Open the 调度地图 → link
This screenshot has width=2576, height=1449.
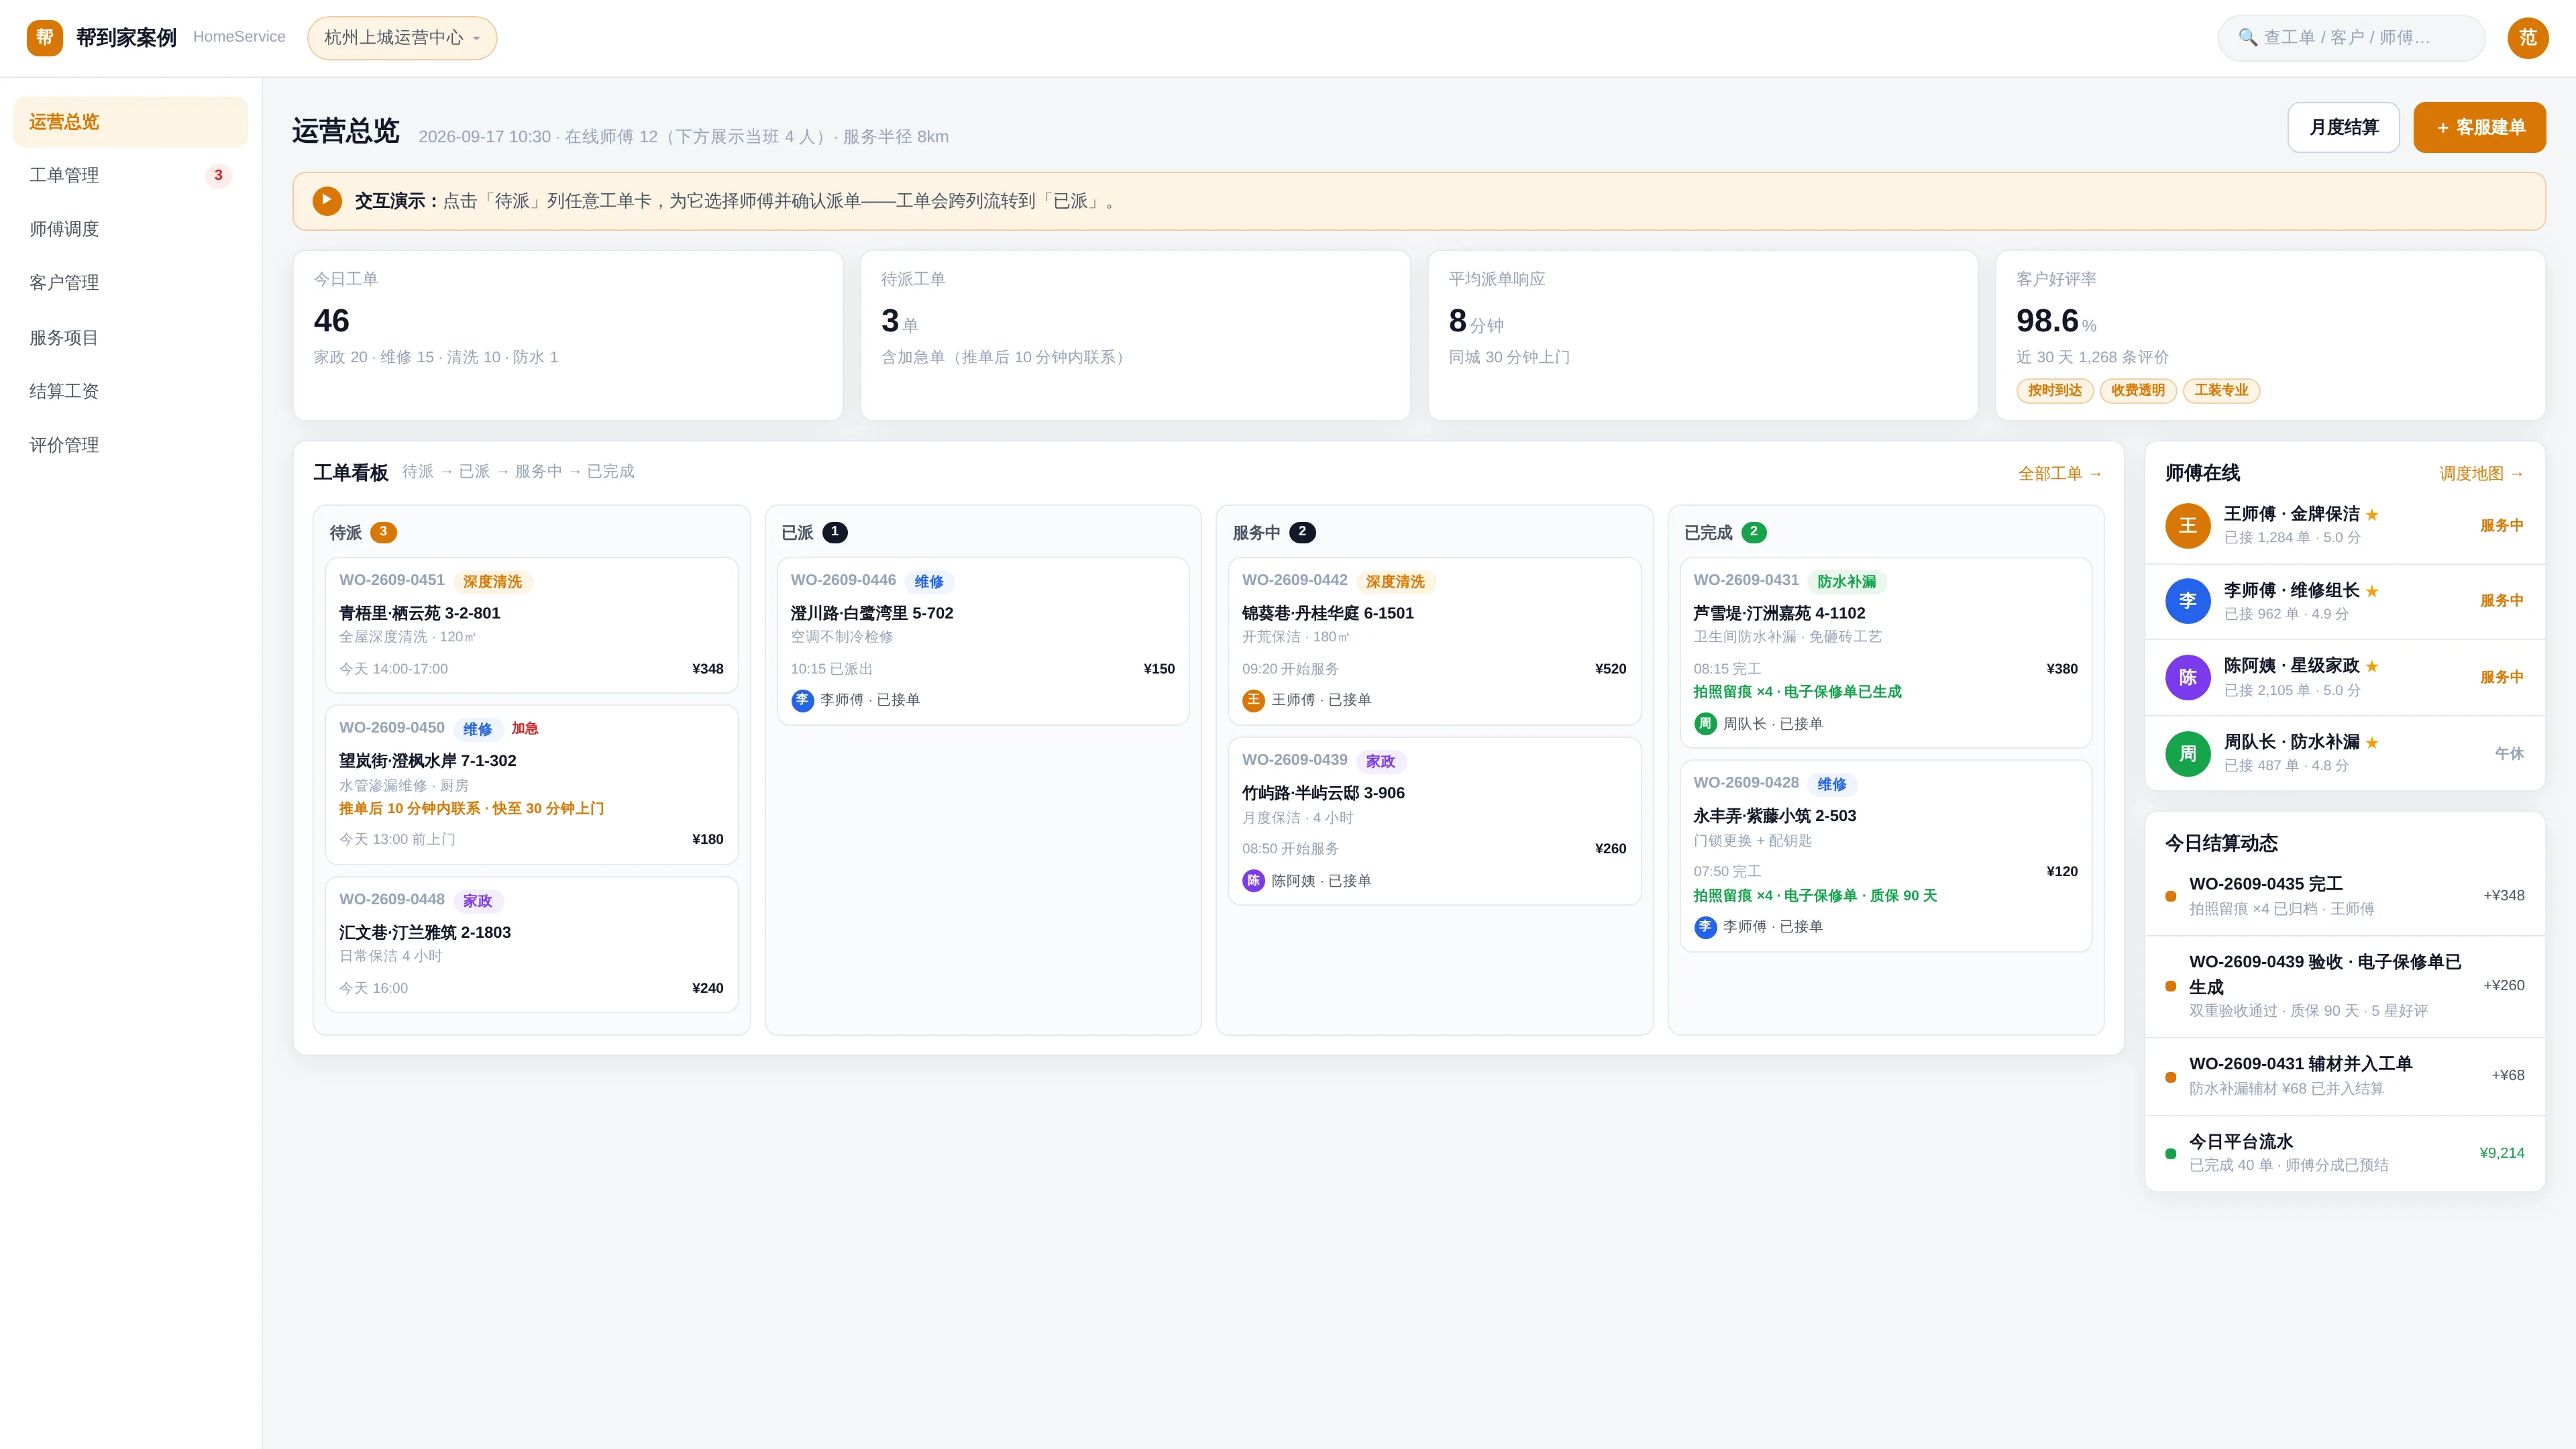coord(2481,474)
